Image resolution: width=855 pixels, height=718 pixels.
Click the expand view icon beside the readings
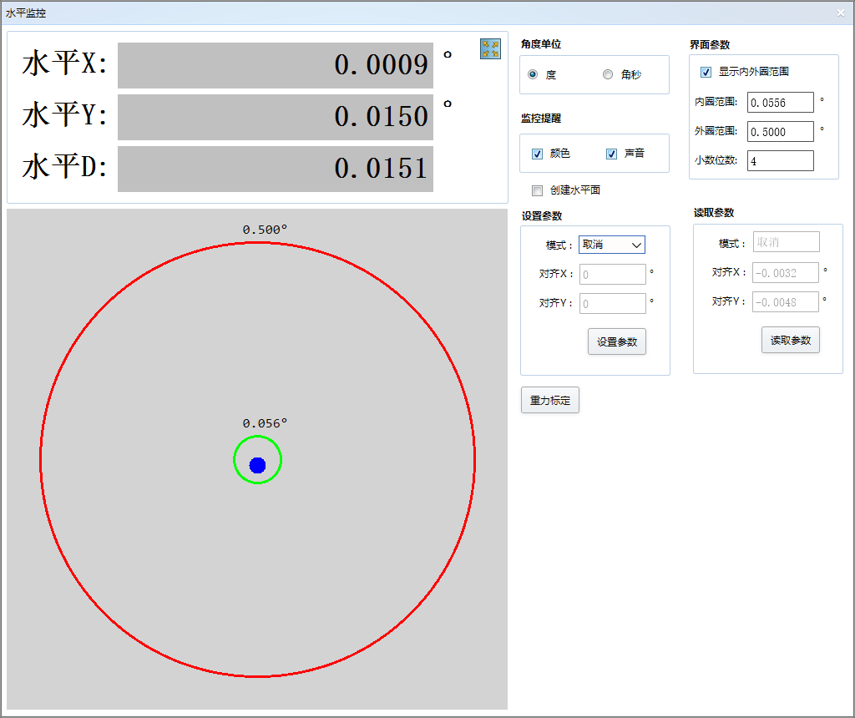click(490, 49)
